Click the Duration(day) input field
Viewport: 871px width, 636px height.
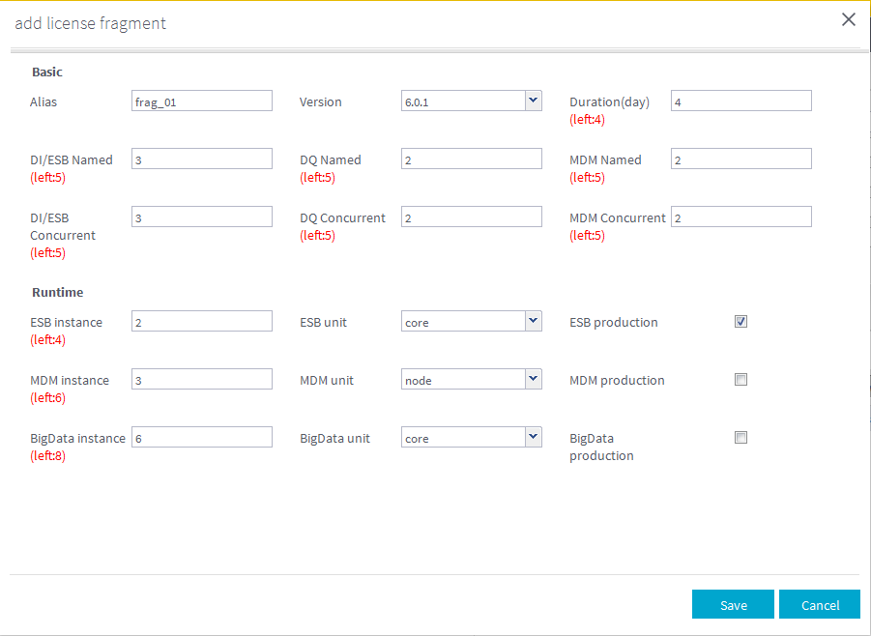point(740,100)
